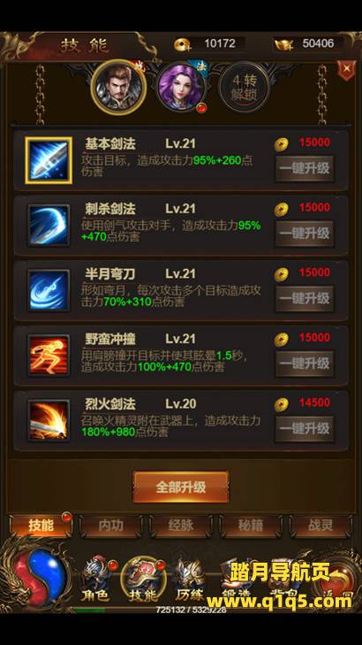362x645 pixels.
Task: Add gold using the coin plus icon
Action: [x=182, y=44]
